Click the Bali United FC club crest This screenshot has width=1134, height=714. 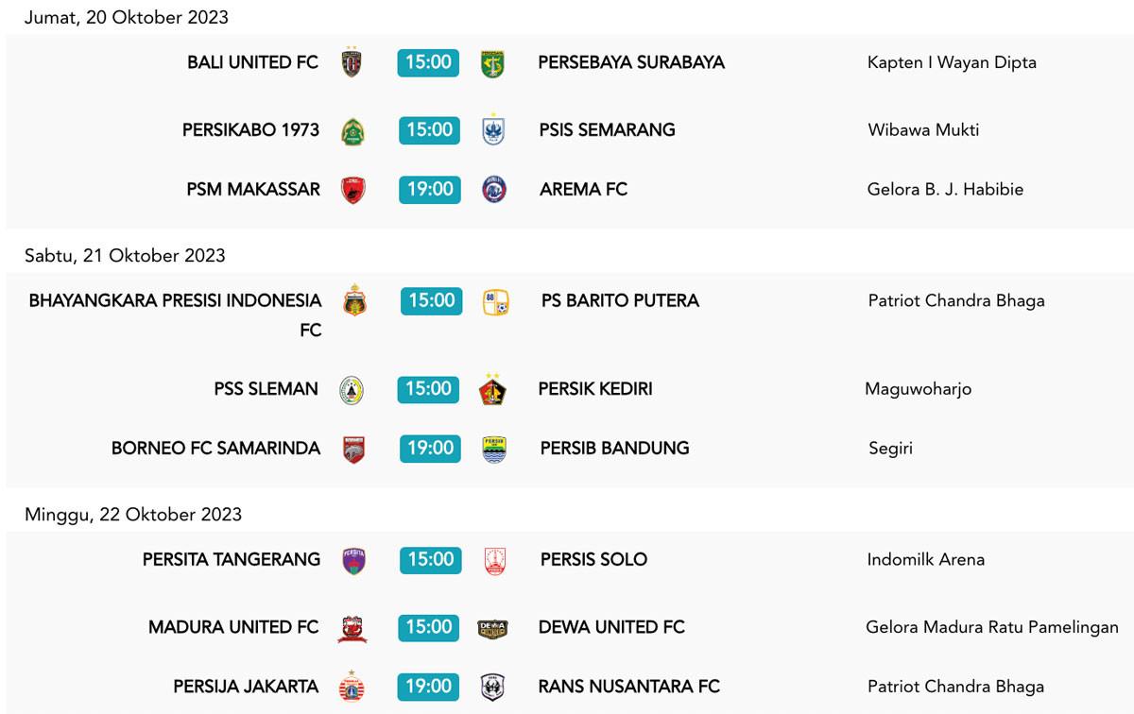click(352, 62)
